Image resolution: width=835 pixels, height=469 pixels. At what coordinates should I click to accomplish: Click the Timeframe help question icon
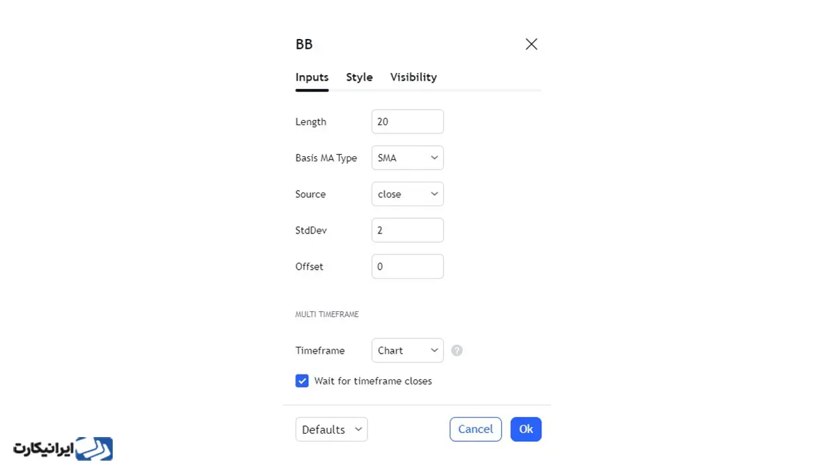pyautogui.click(x=456, y=350)
